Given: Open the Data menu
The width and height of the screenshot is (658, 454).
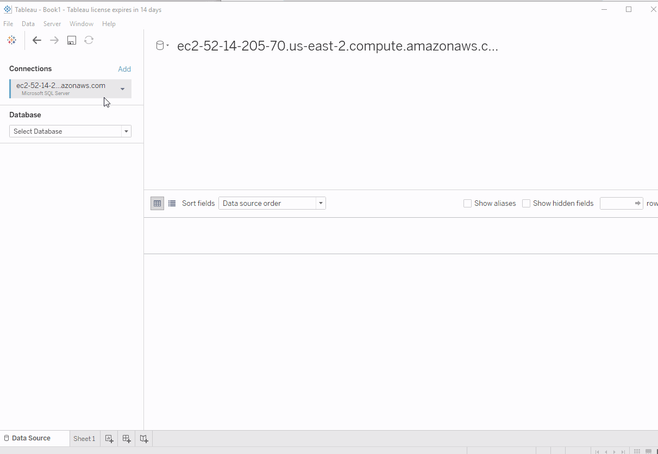Looking at the screenshot, I should pyautogui.click(x=28, y=24).
